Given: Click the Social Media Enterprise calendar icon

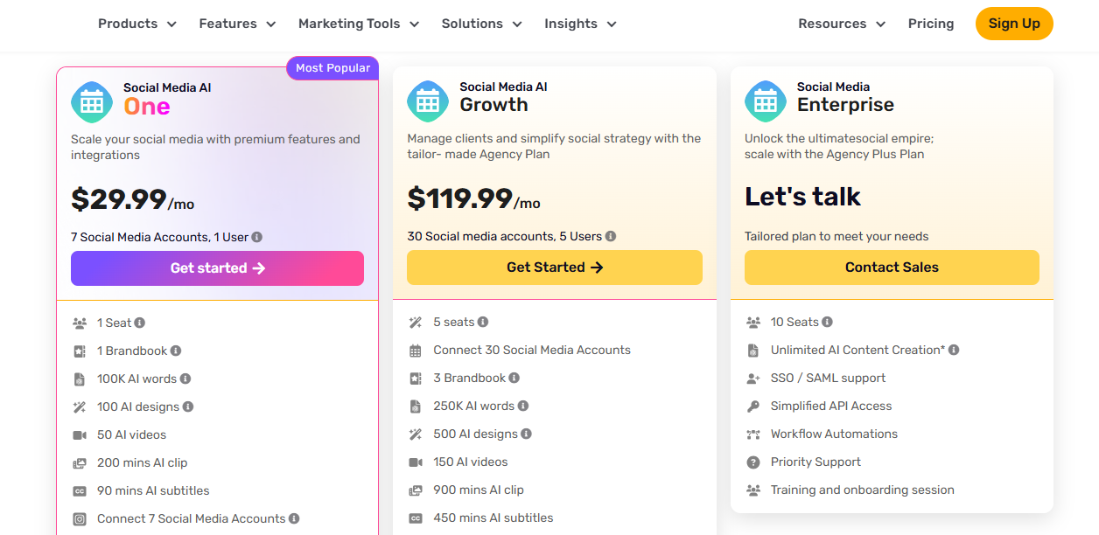Looking at the screenshot, I should [x=766, y=101].
